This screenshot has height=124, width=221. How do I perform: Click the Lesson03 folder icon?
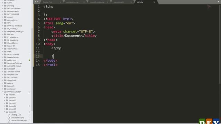coord(7,103)
